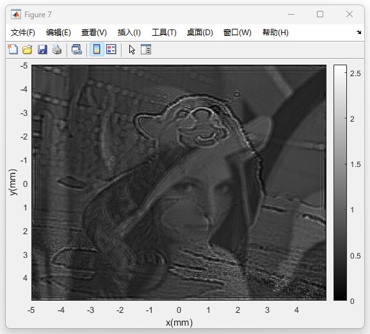Screen dimensions: 370x334
Task: Open the 桌面(D) menu
Action: 200,33
